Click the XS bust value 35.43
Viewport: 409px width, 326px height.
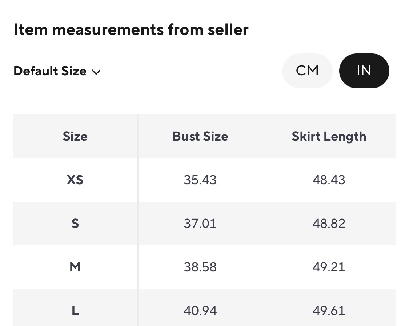[200, 180]
